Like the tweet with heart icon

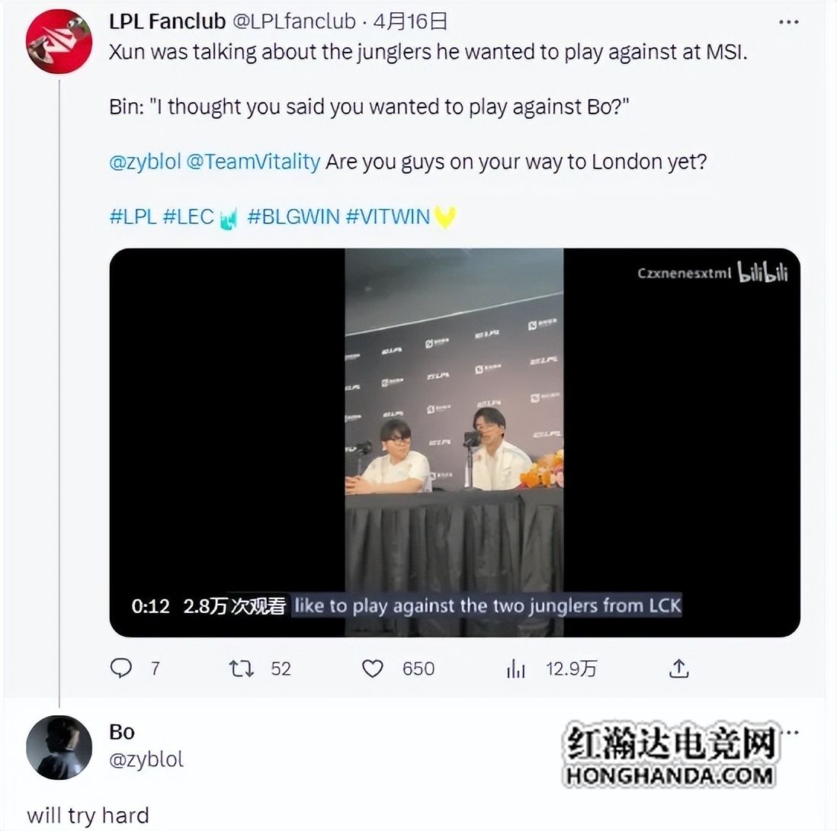(373, 668)
